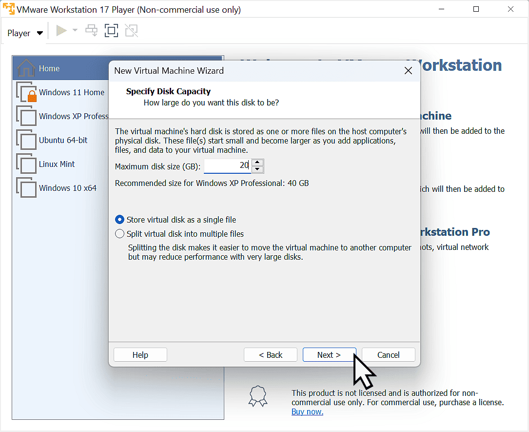
Task: Enter full screen mode via toolbar icon
Action: tap(111, 30)
